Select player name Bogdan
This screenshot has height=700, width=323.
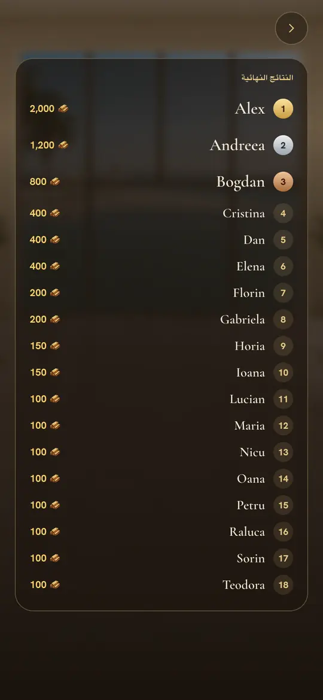[240, 182]
